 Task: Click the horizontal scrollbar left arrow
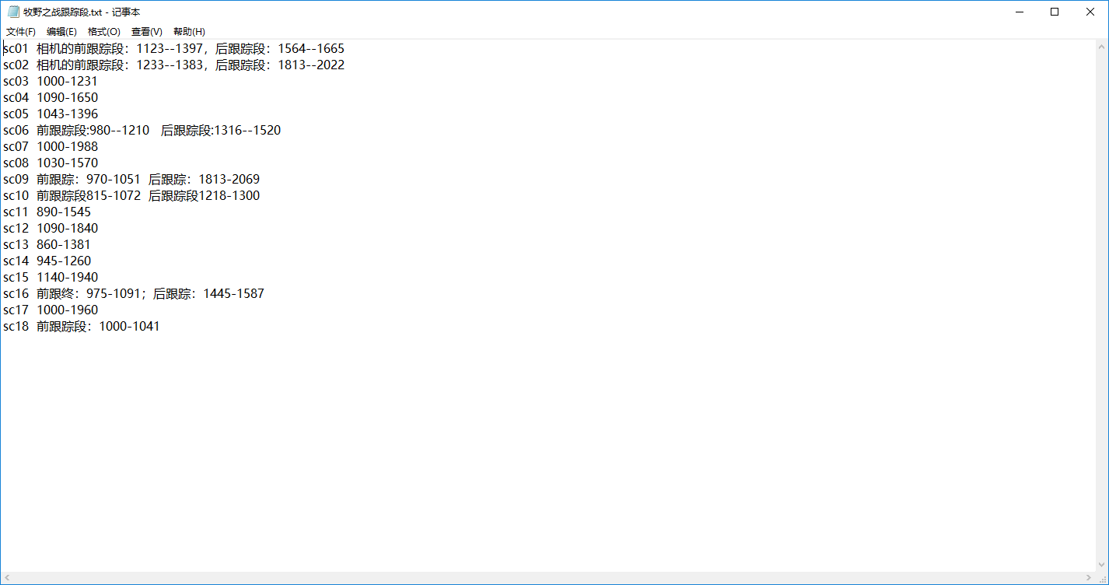[7, 578]
